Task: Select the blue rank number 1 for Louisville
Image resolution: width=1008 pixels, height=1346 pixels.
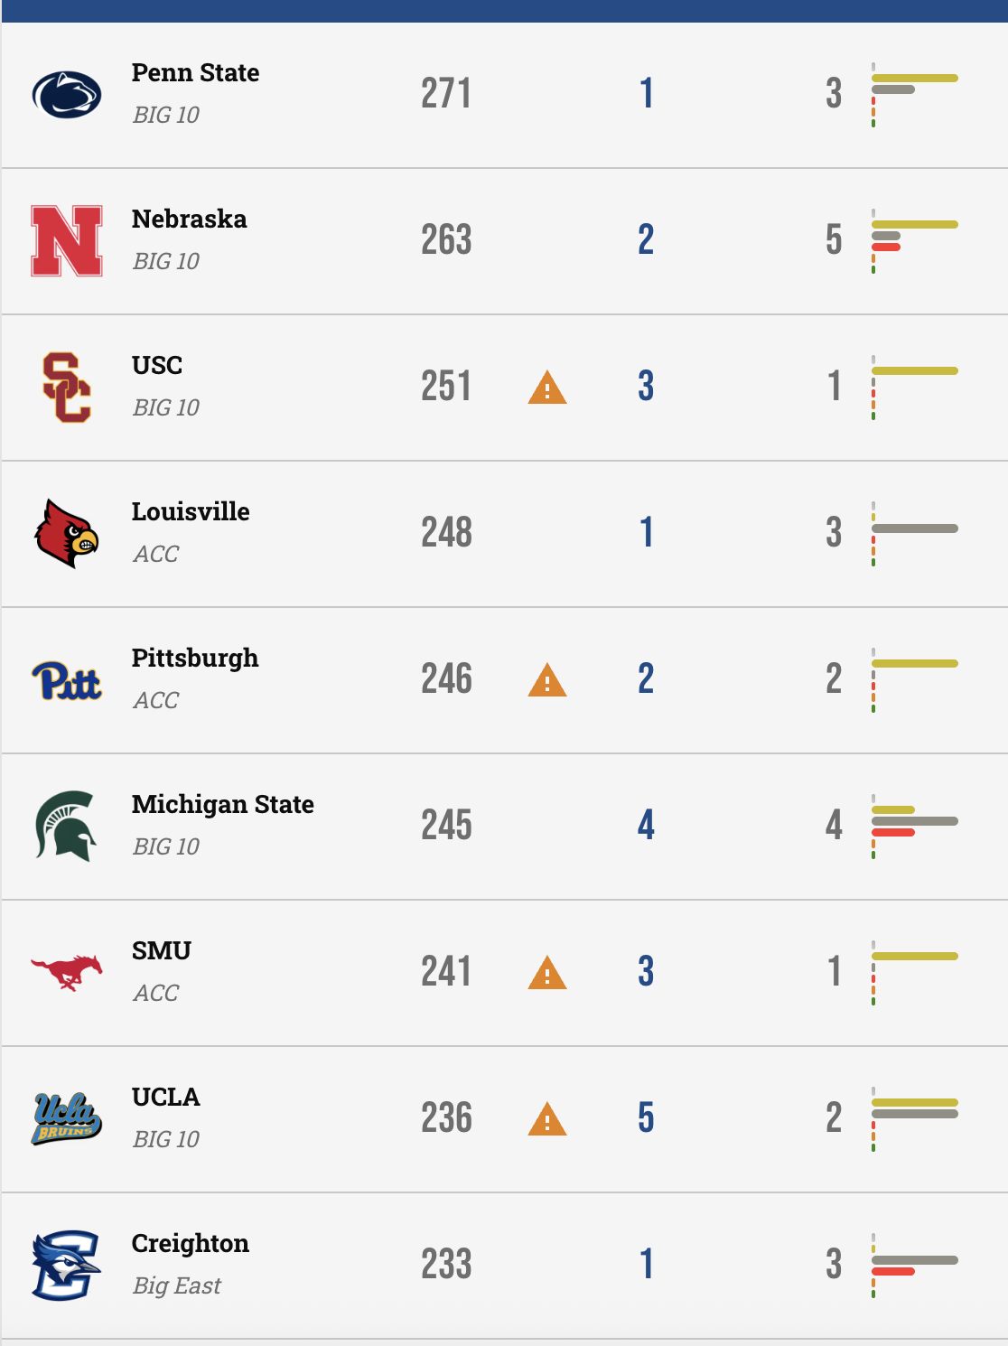Action: (x=645, y=532)
